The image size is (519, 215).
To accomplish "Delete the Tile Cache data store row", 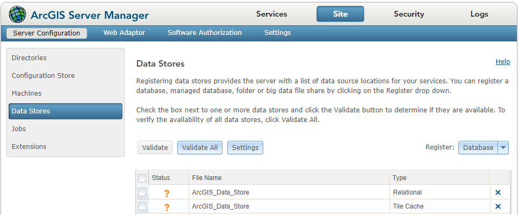I will pos(498,206).
